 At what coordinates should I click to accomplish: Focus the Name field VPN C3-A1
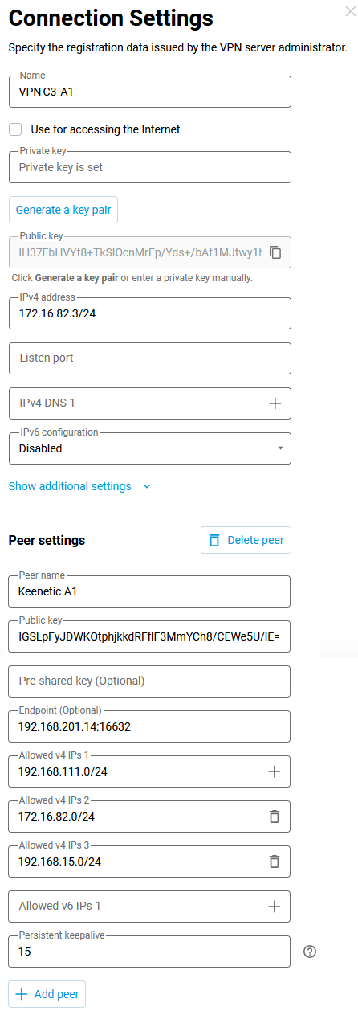pyautogui.click(x=149, y=92)
